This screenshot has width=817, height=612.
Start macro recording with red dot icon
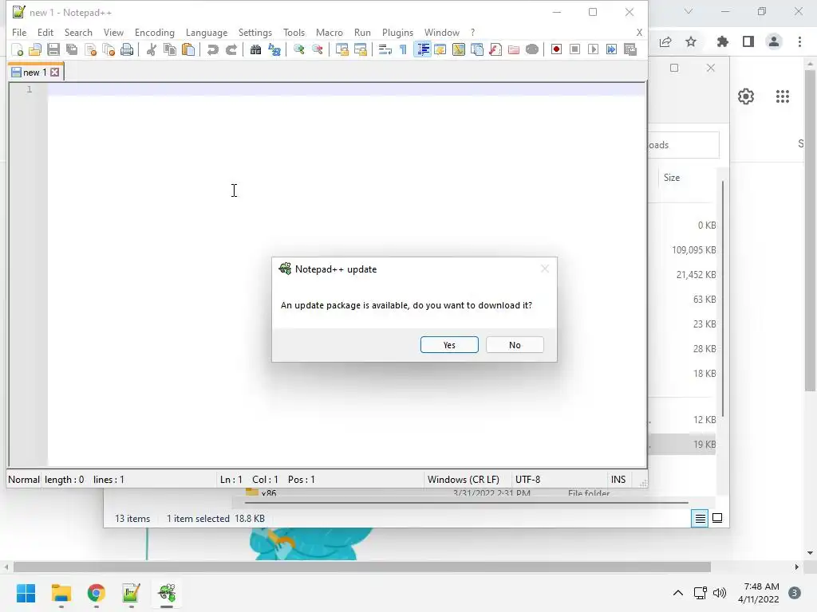pyautogui.click(x=556, y=49)
